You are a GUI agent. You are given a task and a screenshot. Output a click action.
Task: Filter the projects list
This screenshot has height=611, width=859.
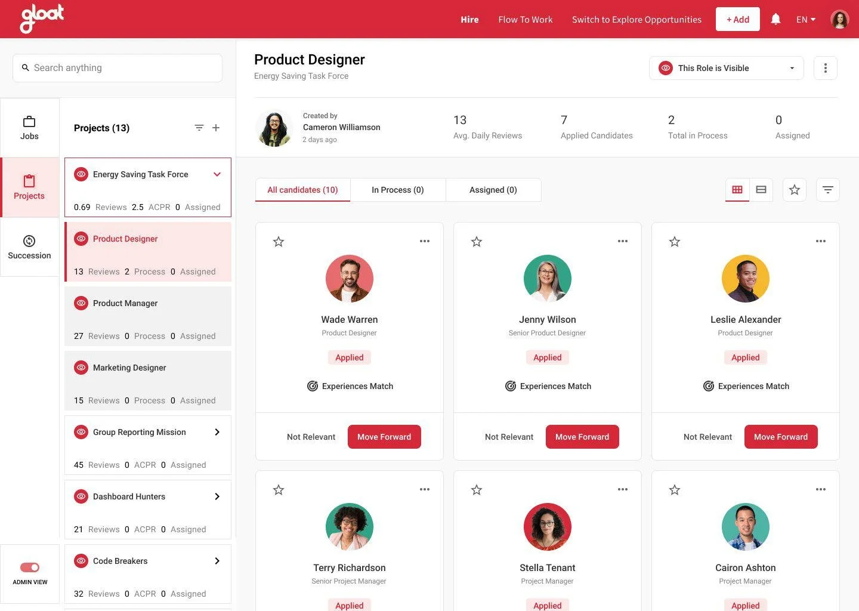(199, 128)
